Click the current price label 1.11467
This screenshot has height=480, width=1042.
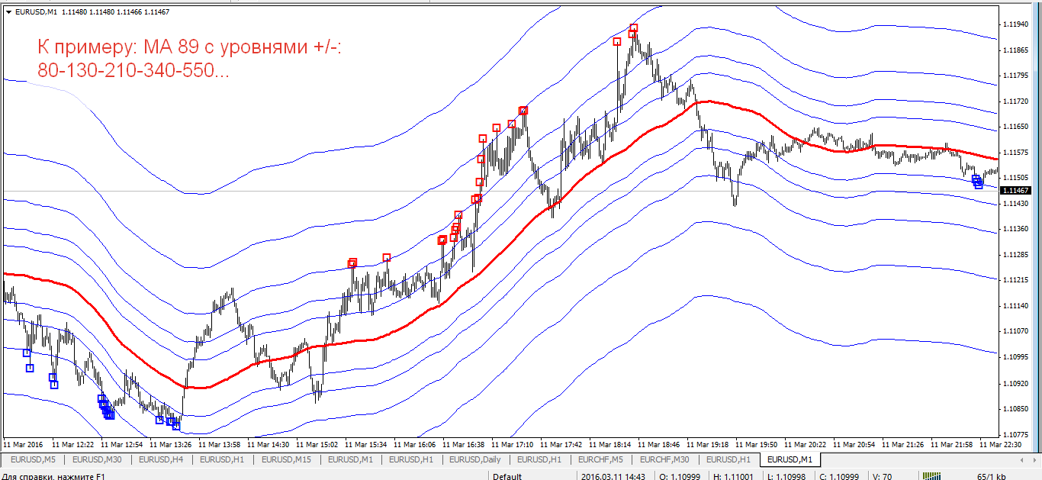[x=1015, y=191]
